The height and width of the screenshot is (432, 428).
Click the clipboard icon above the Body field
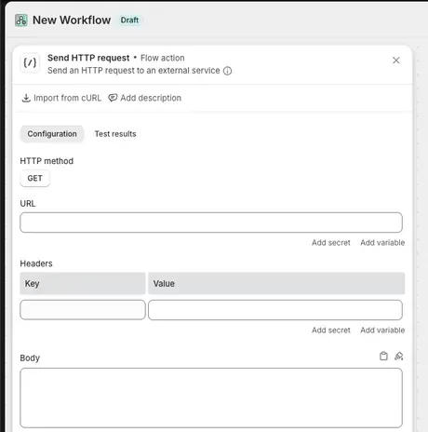coord(383,356)
